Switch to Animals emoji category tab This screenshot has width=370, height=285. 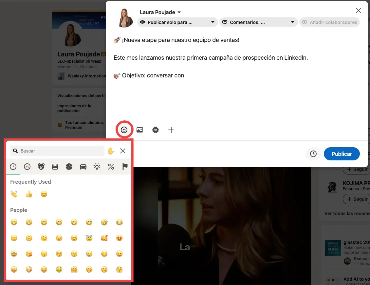tap(41, 167)
